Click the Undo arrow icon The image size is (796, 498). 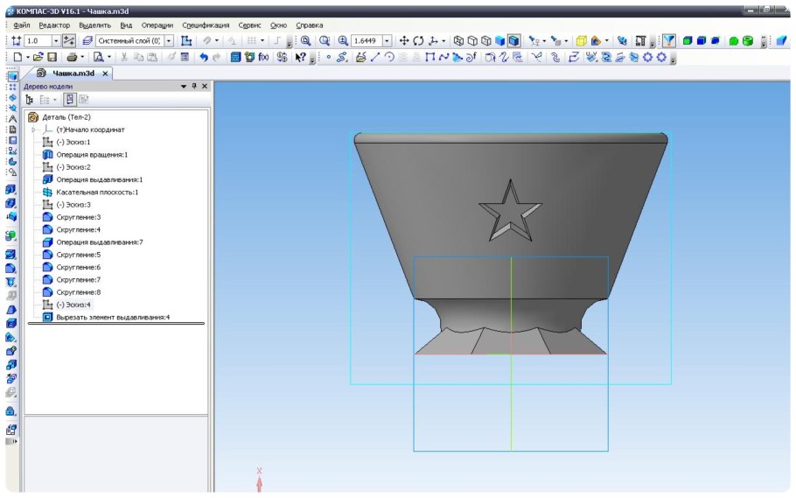coord(204,57)
